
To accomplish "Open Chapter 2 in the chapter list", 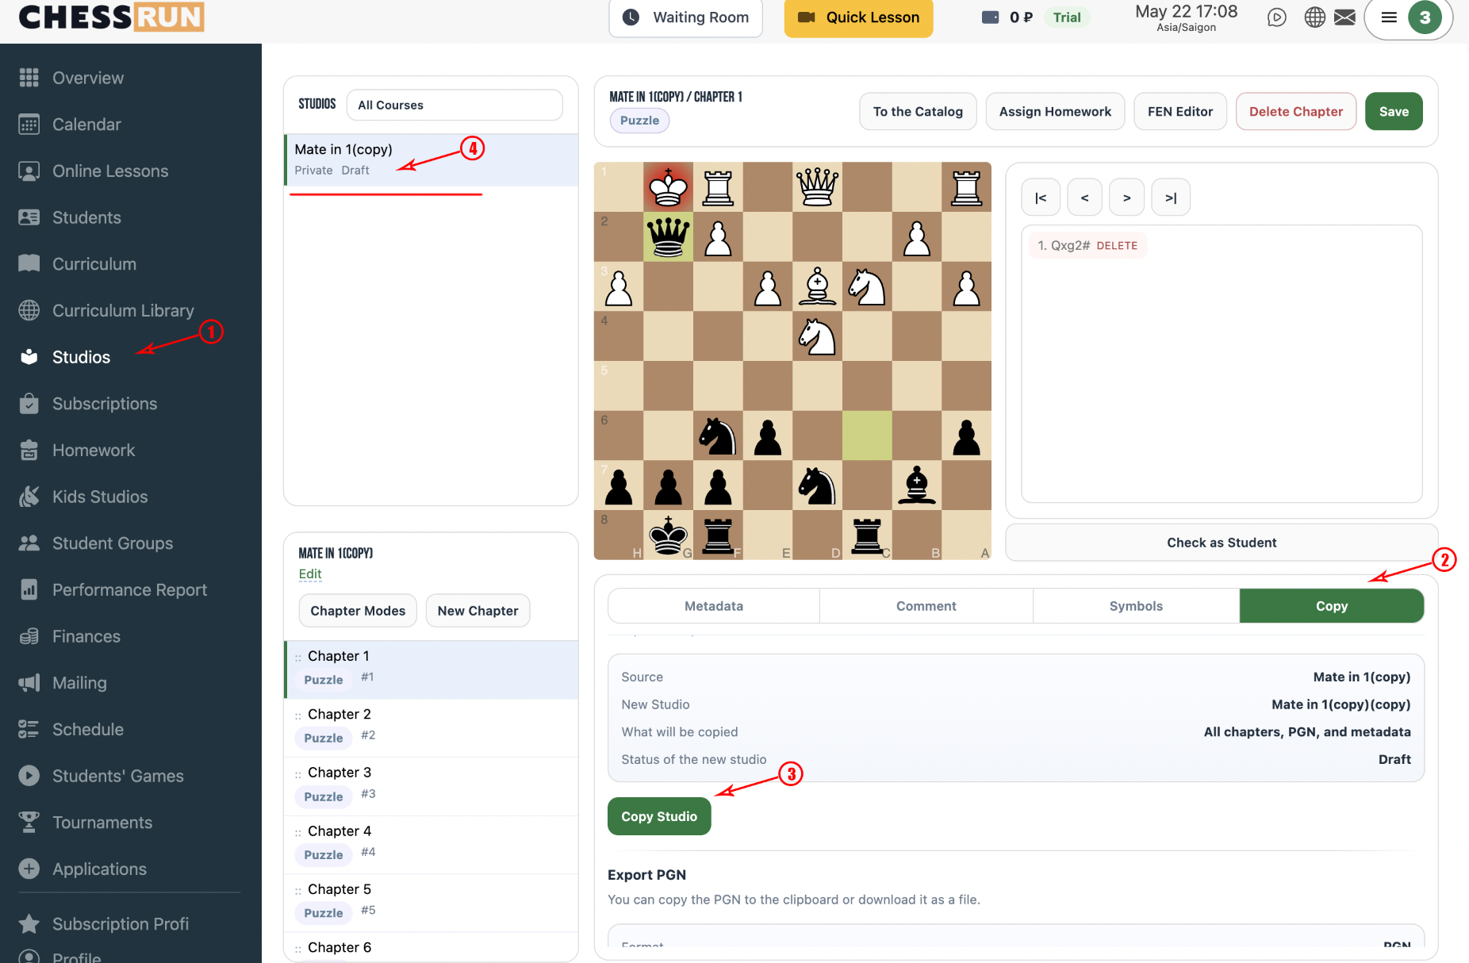I will tap(431, 728).
